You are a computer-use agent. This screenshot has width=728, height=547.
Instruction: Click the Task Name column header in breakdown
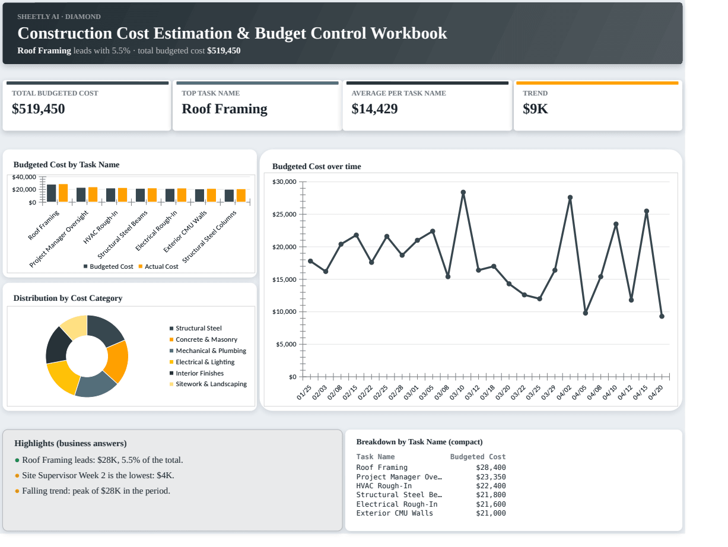(x=375, y=457)
